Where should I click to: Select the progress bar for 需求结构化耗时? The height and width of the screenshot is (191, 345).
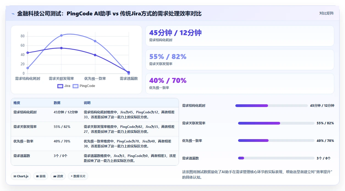click(272, 106)
